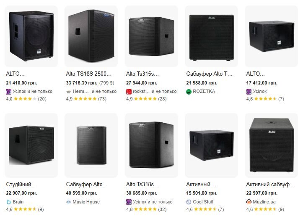Open the Сабвуфер Alto T... ROZETKA listing
The width and height of the screenshot is (303, 219).
209,74
